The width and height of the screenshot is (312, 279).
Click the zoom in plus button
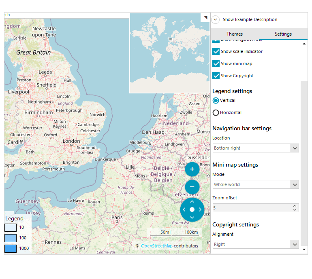tap(192, 169)
